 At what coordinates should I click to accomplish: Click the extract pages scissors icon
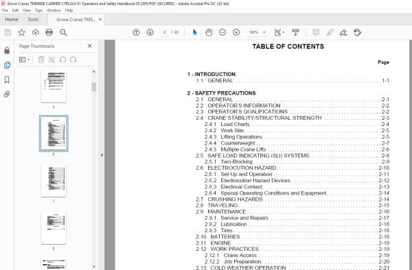click(x=51, y=60)
